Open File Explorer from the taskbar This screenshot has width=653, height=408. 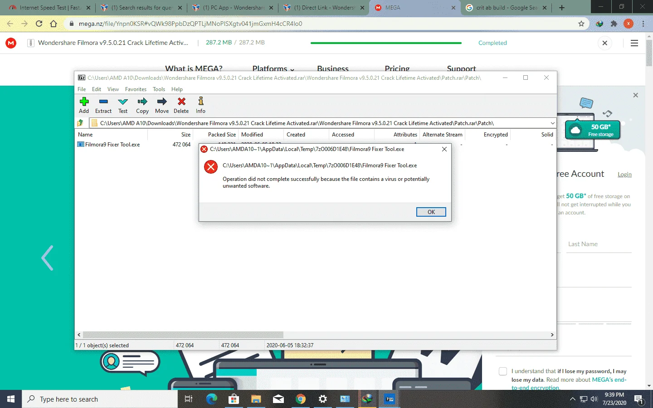click(x=256, y=399)
